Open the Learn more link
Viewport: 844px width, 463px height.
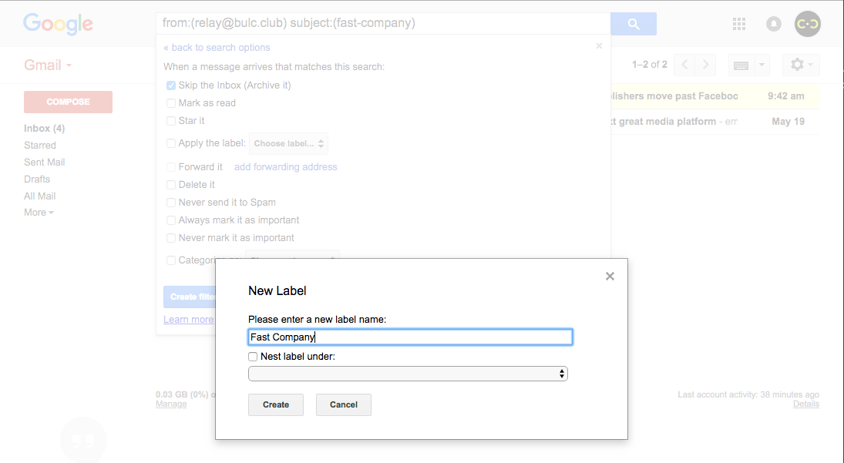(x=189, y=320)
